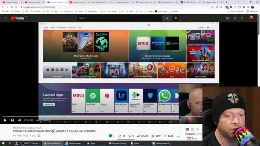This screenshot has width=260, height=146.
Task: Open the Guild Wars 2 bookmarks folder
Action: click(67, 11)
